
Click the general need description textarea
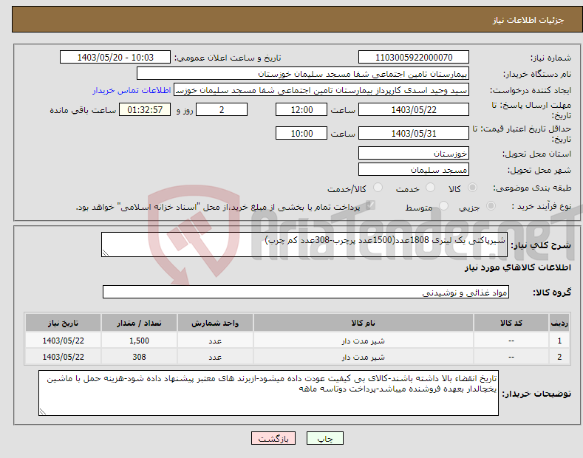pos(304,245)
